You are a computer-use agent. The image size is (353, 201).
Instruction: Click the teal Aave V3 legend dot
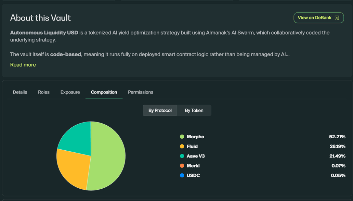pos(182,156)
